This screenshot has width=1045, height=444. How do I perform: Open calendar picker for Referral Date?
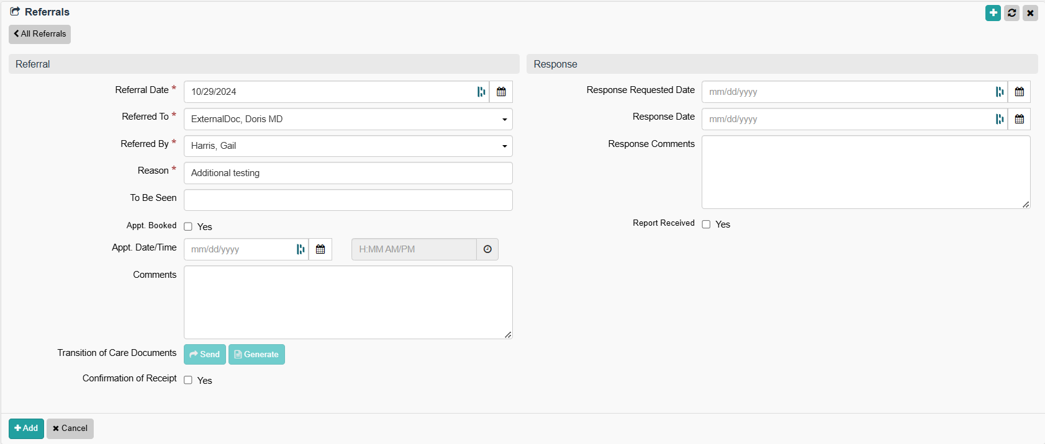click(x=501, y=92)
